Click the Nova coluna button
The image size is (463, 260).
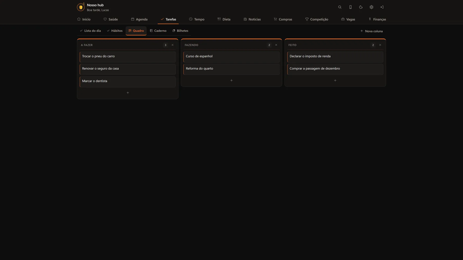coord(371,31)
